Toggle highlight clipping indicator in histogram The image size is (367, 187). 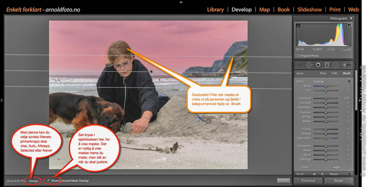click(x=349, y=26)
